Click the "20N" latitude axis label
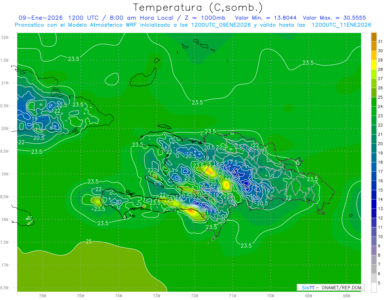389x300 pixels. 5,128
